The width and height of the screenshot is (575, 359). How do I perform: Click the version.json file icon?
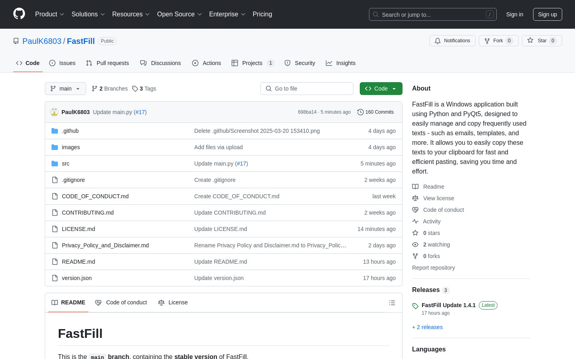point(55,278)
